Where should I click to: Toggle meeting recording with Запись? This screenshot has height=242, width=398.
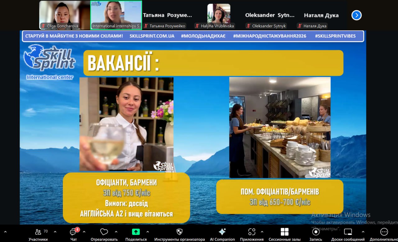[316, 232]
